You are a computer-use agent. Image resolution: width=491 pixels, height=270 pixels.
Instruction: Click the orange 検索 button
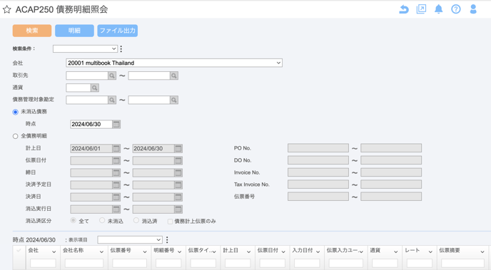coord(32,31)
